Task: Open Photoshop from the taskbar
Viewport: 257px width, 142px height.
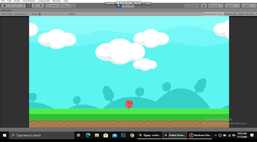Action: pos(123,135)
